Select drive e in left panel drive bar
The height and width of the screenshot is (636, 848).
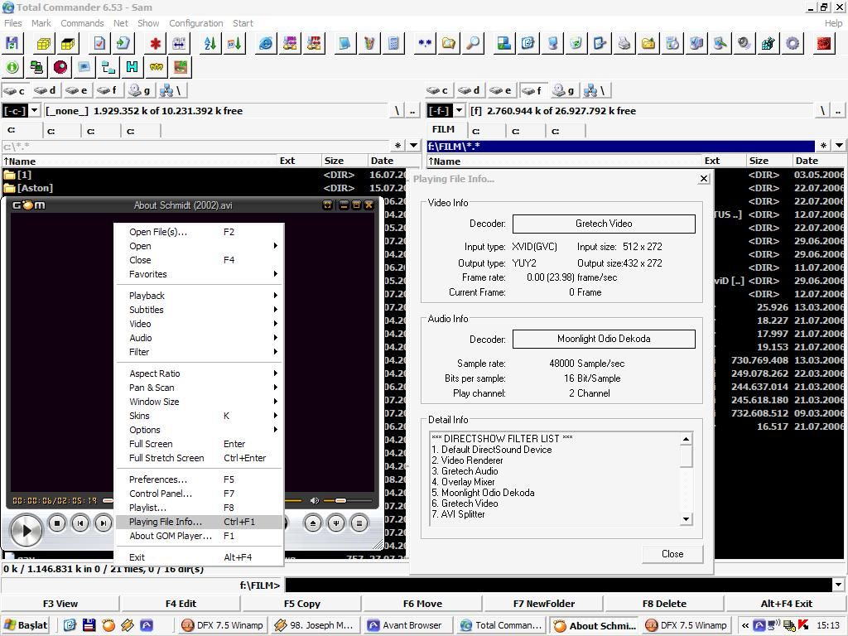click(x=76, y=90)
